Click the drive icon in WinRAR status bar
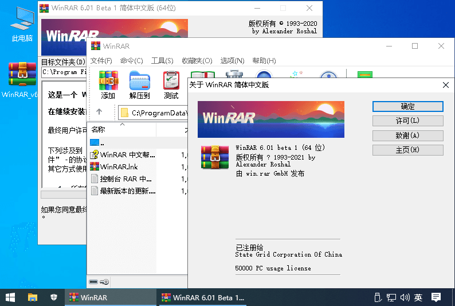 click(x=95, y=282)
